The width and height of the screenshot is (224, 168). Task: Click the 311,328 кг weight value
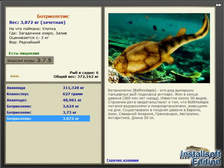pos(73,88)
